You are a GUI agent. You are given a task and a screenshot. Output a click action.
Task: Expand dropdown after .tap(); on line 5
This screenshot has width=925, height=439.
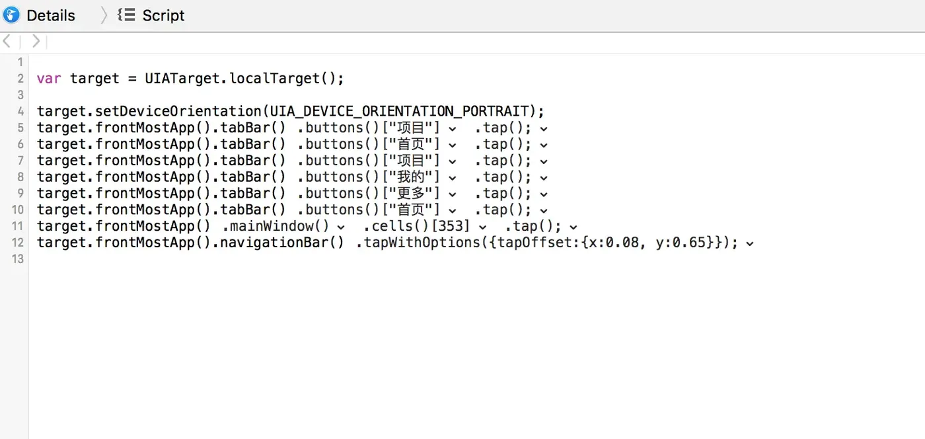coord(544,129)
